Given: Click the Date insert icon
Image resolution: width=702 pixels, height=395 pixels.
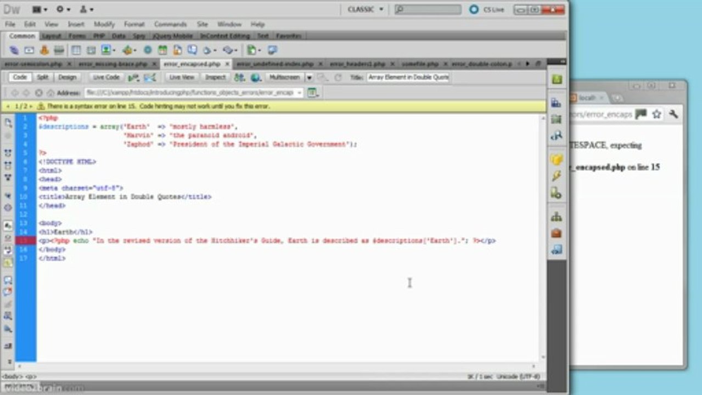Looking at the screenshot, I should pos(162,50).
